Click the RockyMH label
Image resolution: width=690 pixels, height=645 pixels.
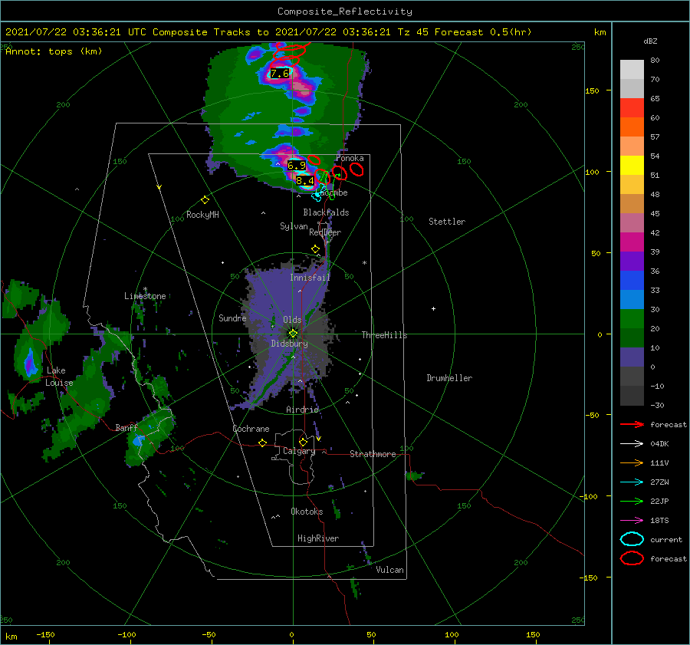coord(202,215)
